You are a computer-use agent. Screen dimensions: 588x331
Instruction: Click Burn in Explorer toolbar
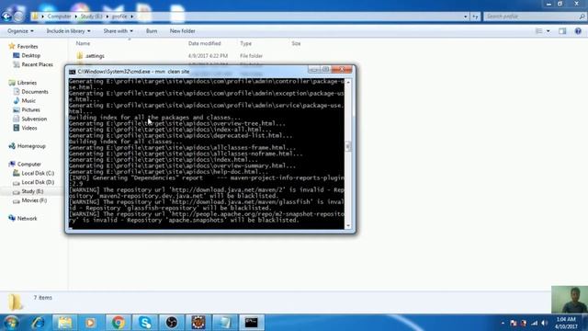(x=152, y=30)
